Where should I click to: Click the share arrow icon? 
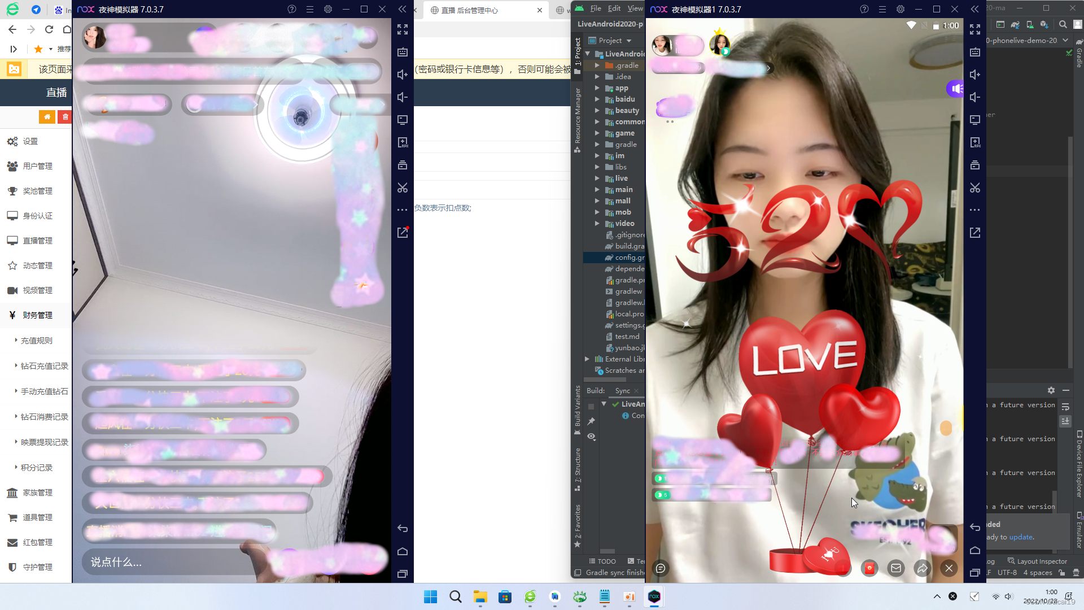(923, 568)
